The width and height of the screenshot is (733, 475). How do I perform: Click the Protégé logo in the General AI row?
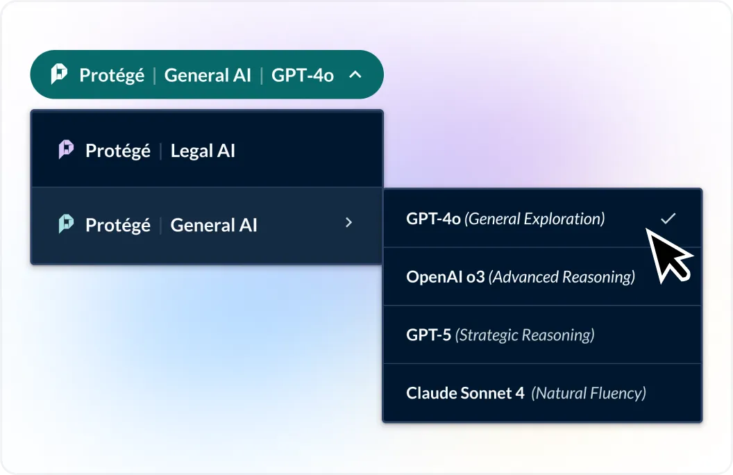pos(66,224)
